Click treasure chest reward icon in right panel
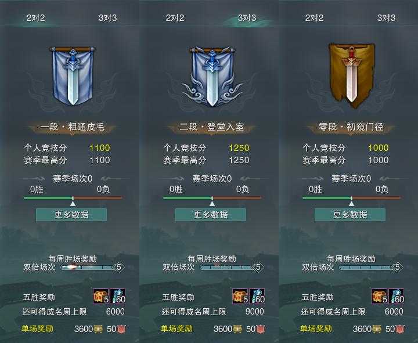Image resolution: width=418 pixels, height=343 pixels. pos(380,296)
